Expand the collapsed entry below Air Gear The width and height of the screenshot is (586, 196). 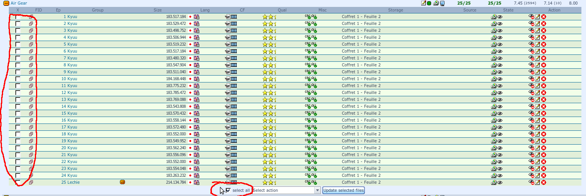pyautogui.click(x=6, y=195)
